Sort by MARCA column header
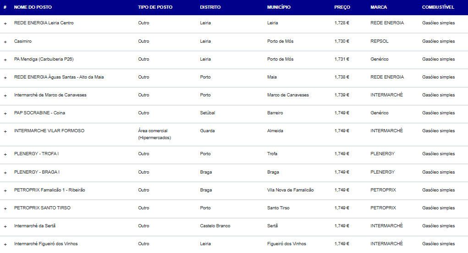468x253 pixels. point(379,7)
